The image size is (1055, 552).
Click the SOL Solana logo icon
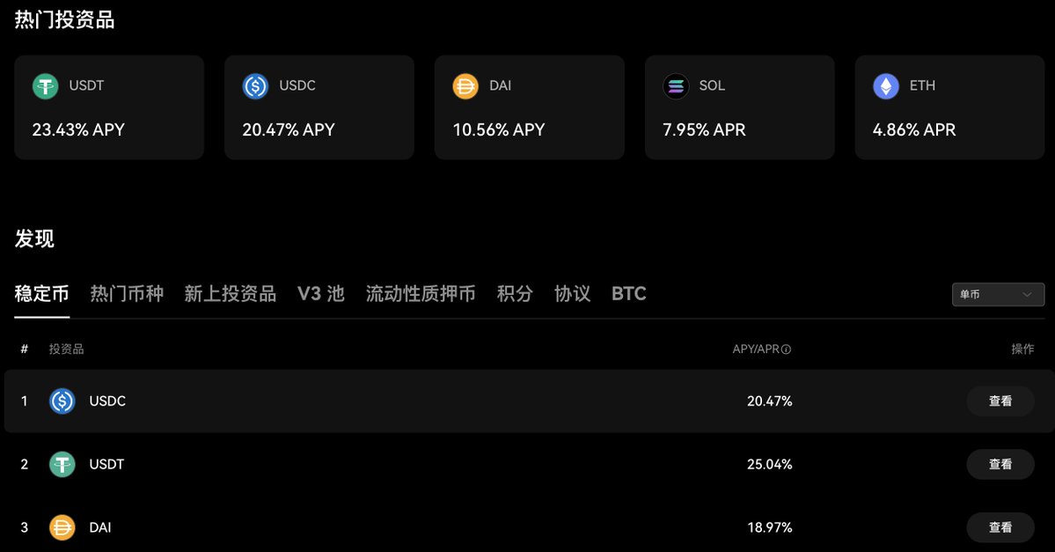(676, 86)
